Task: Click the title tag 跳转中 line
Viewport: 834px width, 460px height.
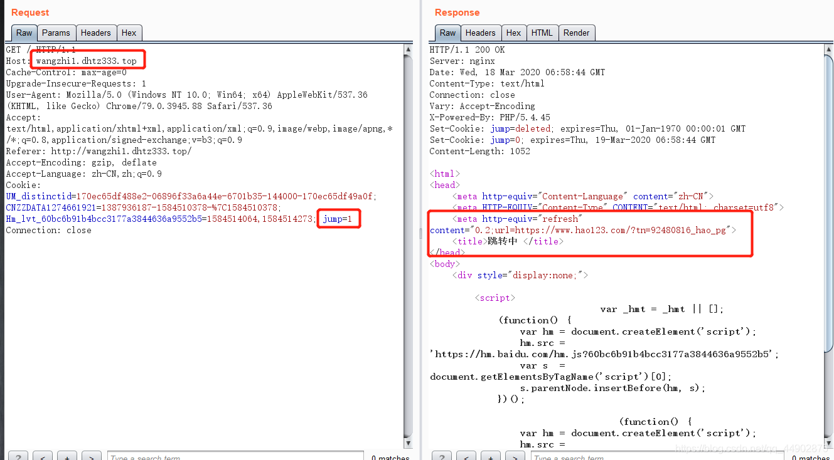Action: pos(508,241)
